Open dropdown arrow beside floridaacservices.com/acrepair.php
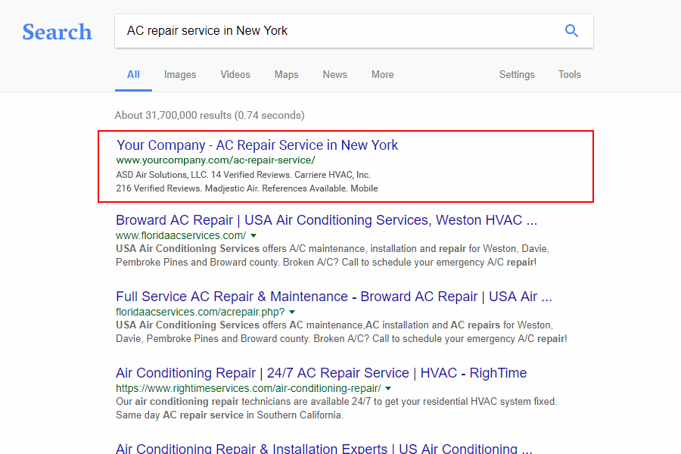The image size is (681, 454). click(x=292, y=312)
